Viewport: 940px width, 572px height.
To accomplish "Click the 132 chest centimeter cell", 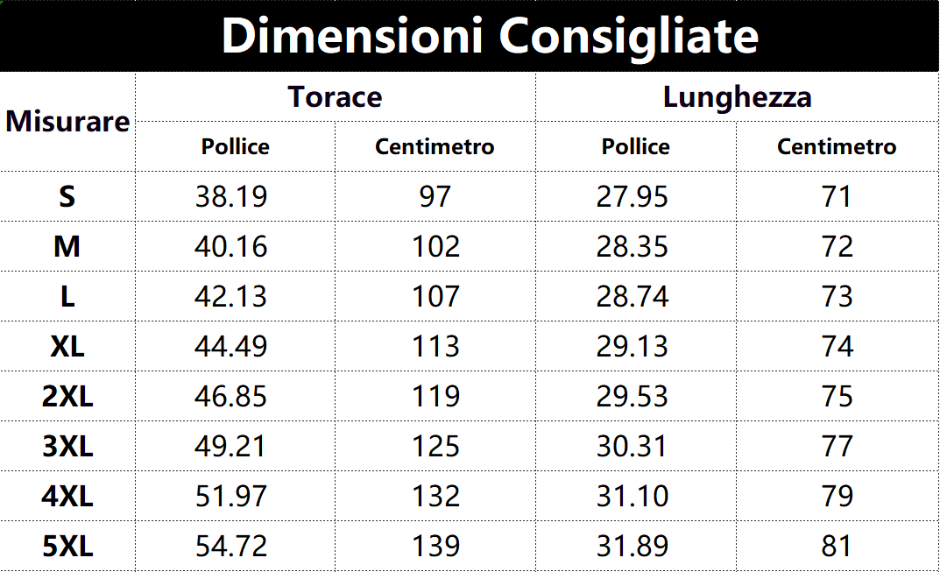I will click(435, 497).
